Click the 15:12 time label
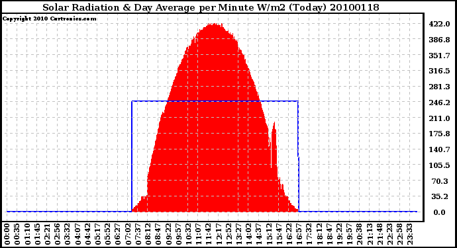 [268, 234]
